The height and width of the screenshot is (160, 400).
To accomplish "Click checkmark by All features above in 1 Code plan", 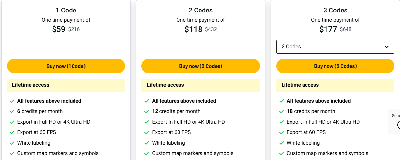I will (12, 101).
